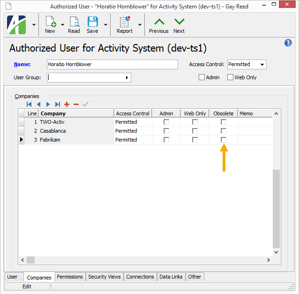This screenshot has height=294, width=299.
Task: Check Admin for Fabrikam row
Action: (x=166, y=140)
